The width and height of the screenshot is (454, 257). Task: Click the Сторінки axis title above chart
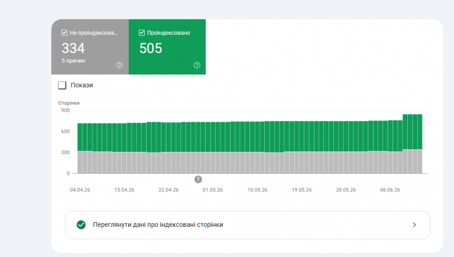pos(69,103)
